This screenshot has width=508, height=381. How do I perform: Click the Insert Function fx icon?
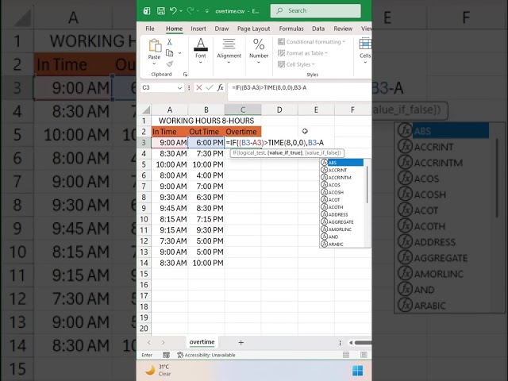pyautogui.click(x=221, y=87)
